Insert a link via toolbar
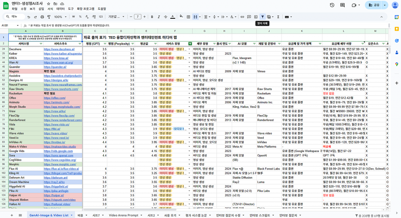Screen dimensions: 401x218 242,17
